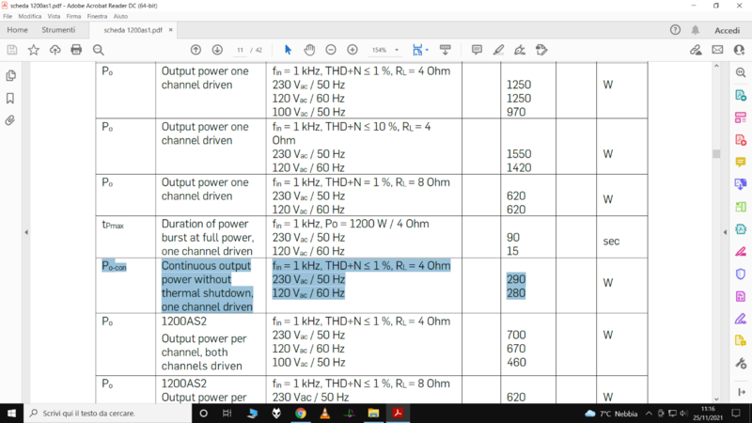Print the document with the printer icon
Image resolution: width=752 pixels, height=423 pixels.
(76, 50)
